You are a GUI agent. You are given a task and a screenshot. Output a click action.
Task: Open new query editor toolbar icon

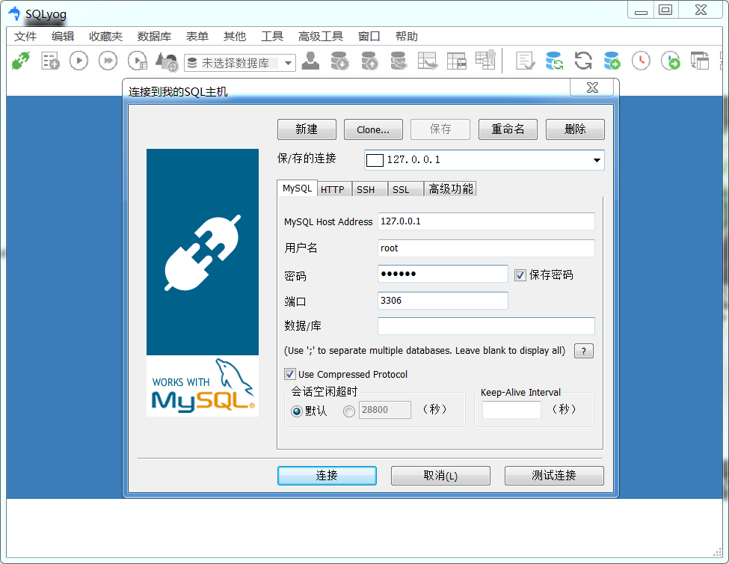click(x=50, y=61)
